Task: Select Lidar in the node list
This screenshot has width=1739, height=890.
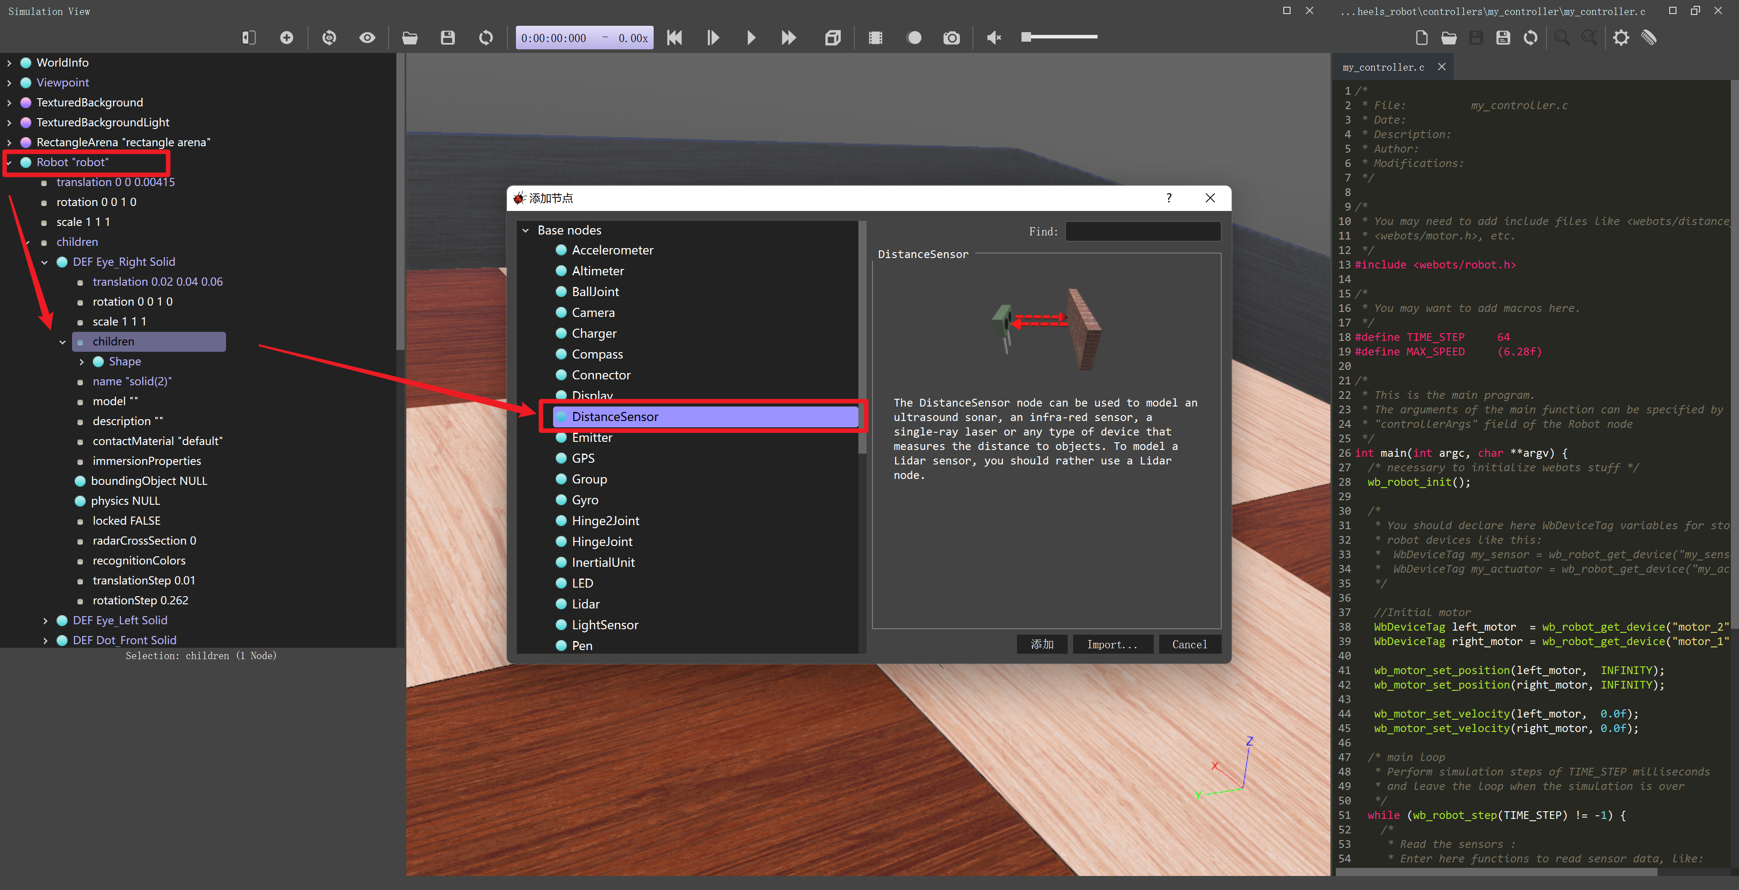Action: click(585, 604)
